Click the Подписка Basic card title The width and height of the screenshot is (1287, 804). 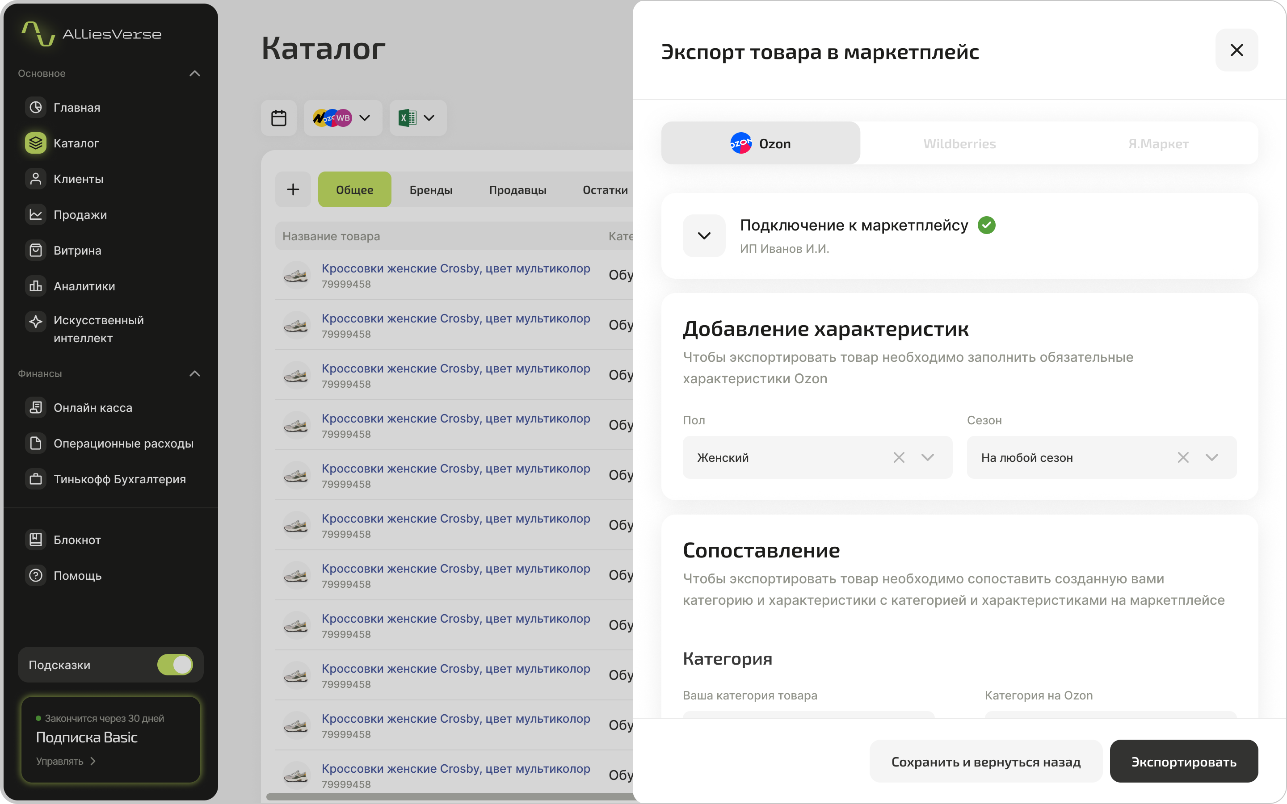[87, 737]
